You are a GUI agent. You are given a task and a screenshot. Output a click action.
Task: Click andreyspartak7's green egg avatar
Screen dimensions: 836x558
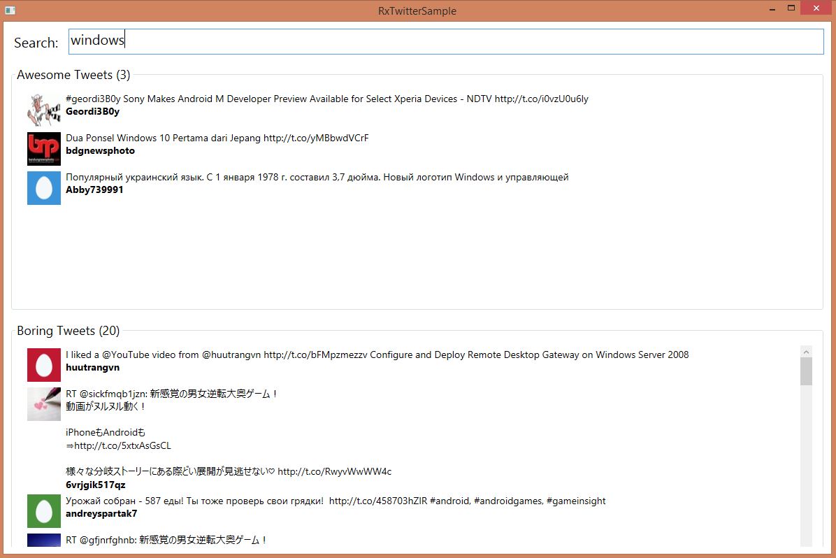(x=44, y=511)
